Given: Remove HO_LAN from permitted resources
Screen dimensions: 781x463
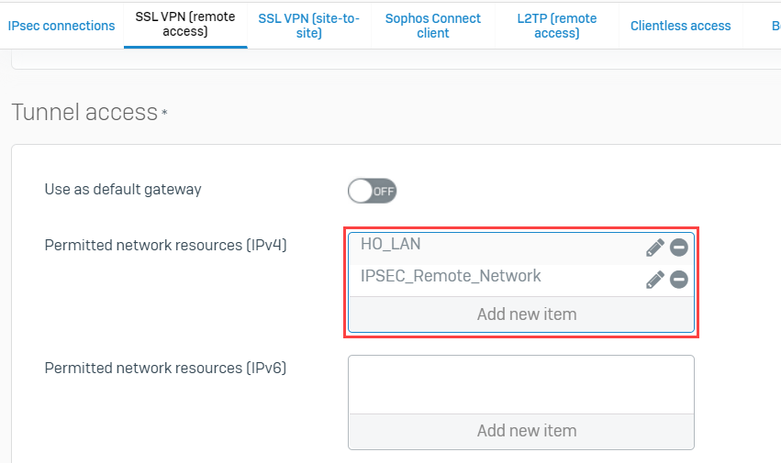Looking at the screenshot, I should [x=679, y=248].
